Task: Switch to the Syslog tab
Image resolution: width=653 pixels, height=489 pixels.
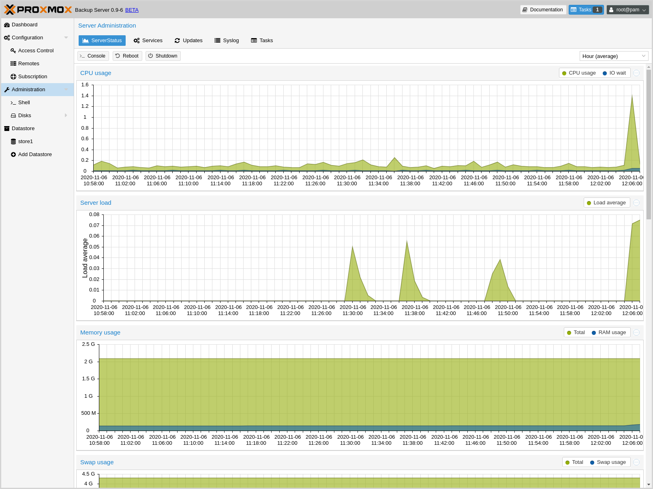Action: 227,41
